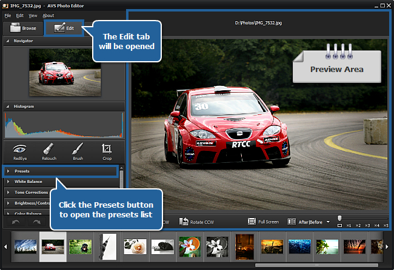Open the Edit menu in menu bar
Viewport: 394px width, 270px height.
click(20, 16)
